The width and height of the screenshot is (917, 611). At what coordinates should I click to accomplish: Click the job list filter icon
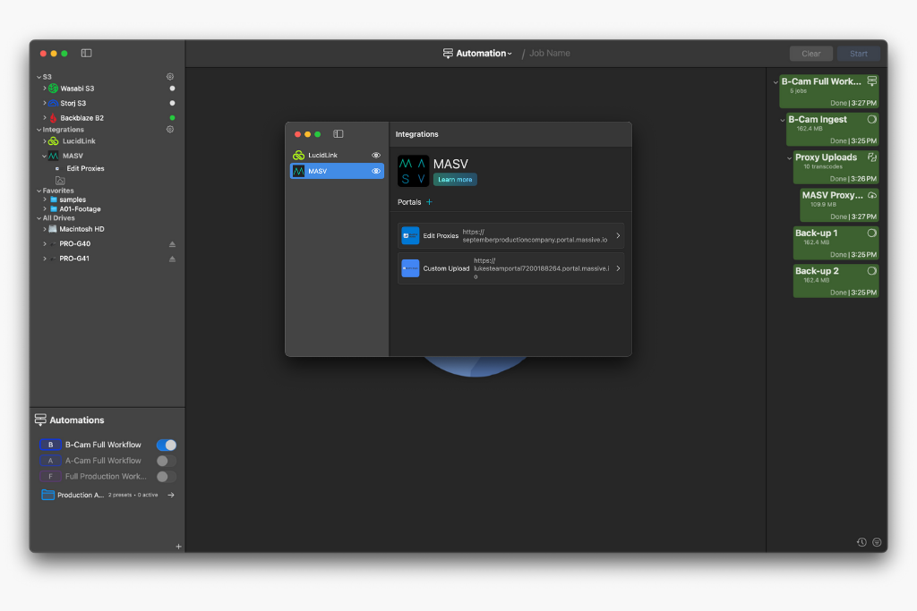[x=877, y=542]
